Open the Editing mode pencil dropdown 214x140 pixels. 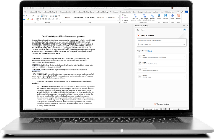[x=182, y=12]
